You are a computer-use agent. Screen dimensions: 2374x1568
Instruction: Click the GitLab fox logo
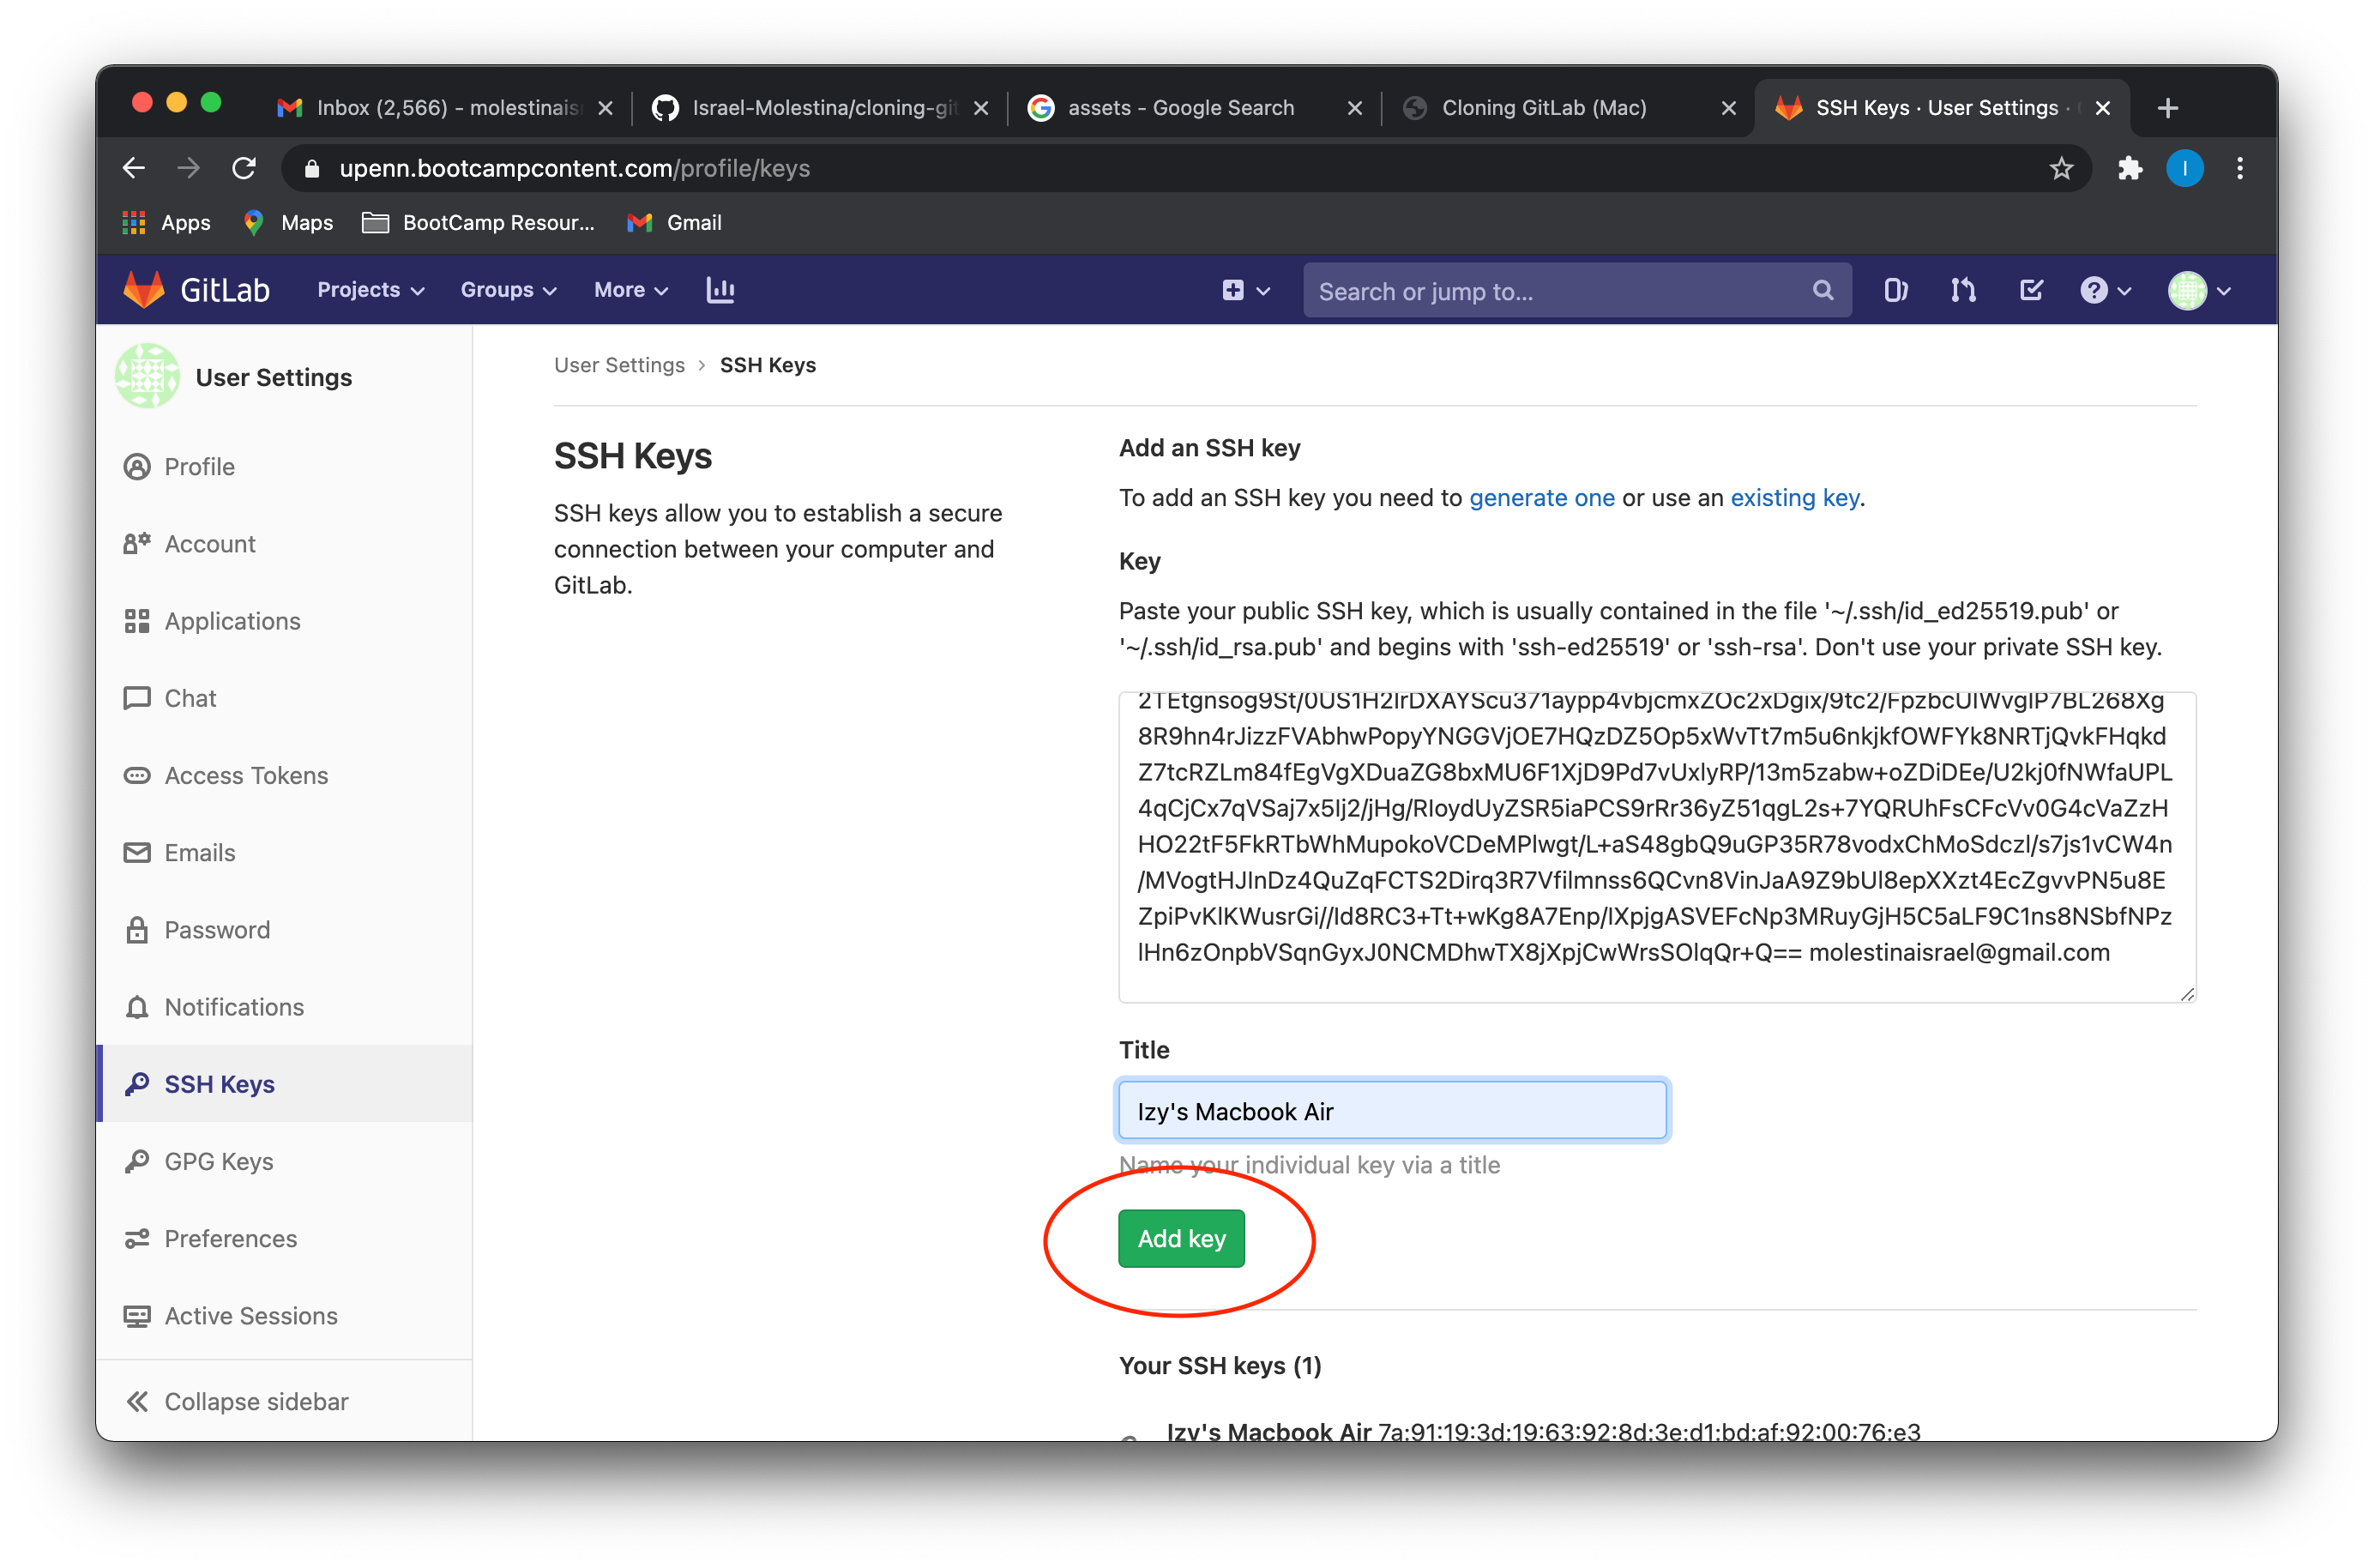[145, 289]
